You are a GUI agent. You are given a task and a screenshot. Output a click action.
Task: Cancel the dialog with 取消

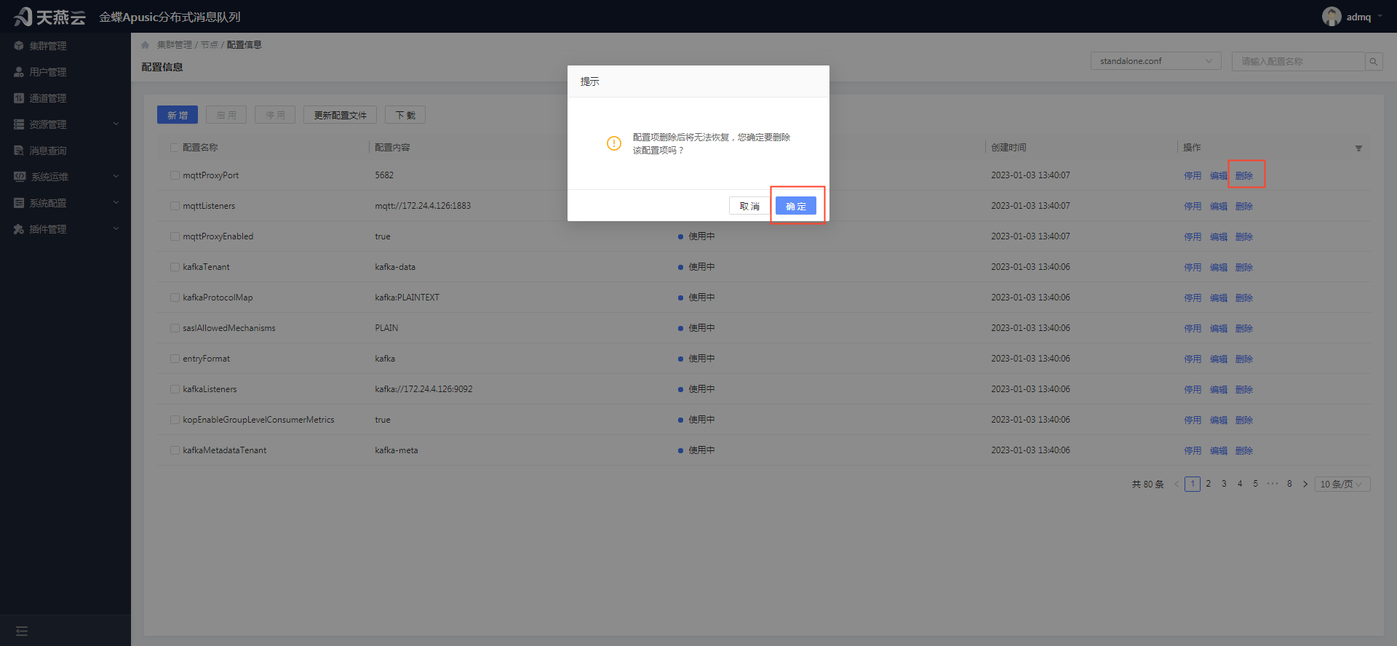tap(749, 206)
